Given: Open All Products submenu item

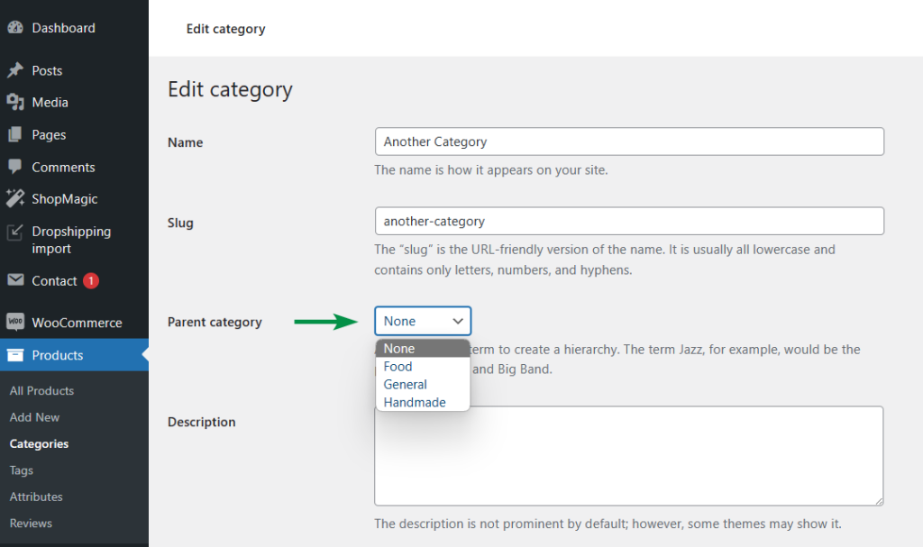Looking at the screenshot, I should coord(41,391).
